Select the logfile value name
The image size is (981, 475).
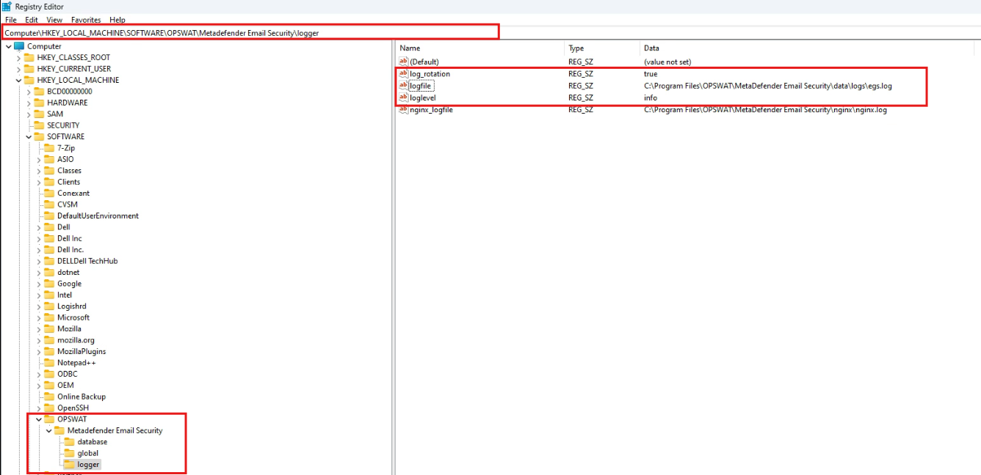click(x=421, y=86)
